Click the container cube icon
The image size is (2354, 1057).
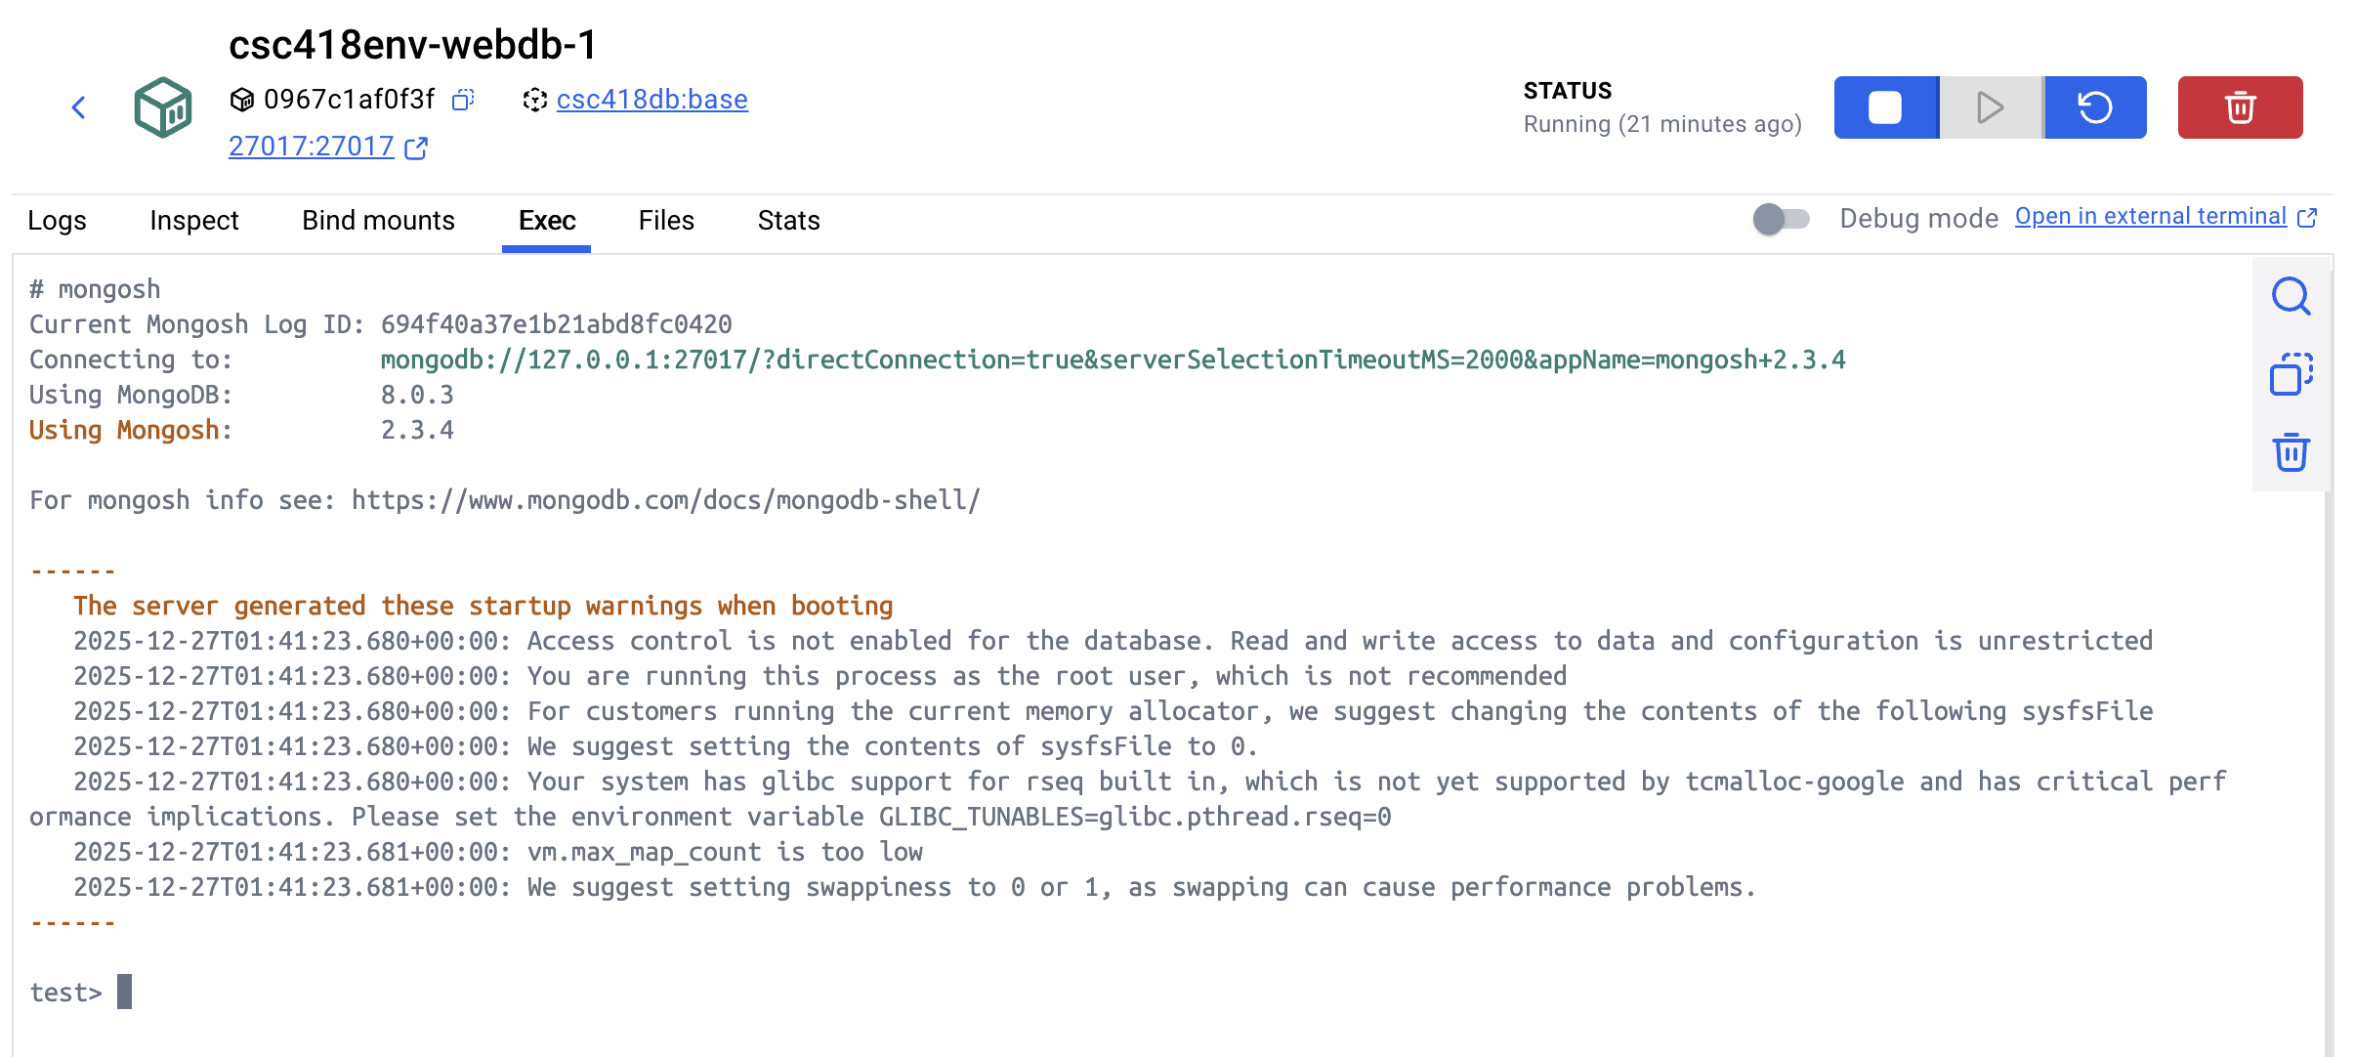(163, 107)
